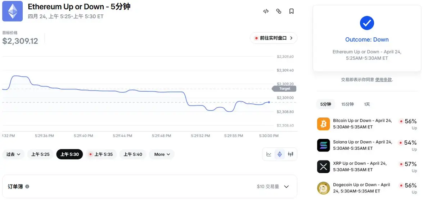Screen dimensions: 432x205
Task: Open Dogecoin Up or Down market
Action: (x=361, y=188)
